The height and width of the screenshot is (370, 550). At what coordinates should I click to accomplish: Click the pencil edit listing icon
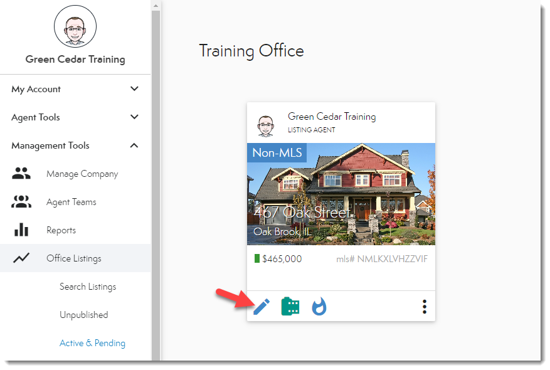coord(262,307)
